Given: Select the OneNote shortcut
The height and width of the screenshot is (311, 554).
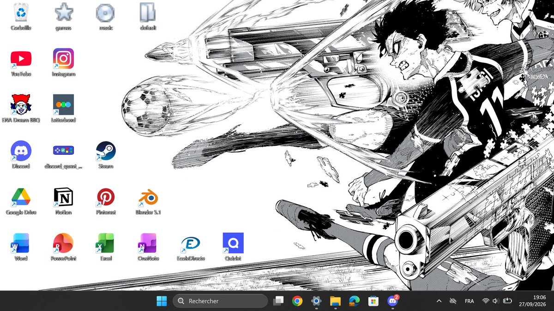Looking at the screenshot, I should click(148, 247).
